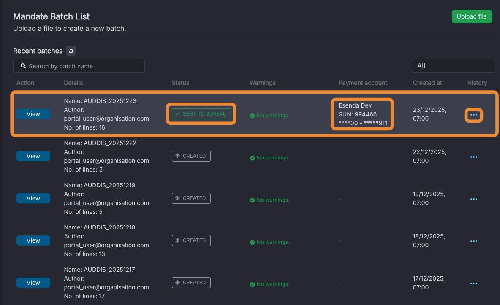
Task: Click the text 'Name: AUDDIS_20251223'
Action: tap(100, 101)
